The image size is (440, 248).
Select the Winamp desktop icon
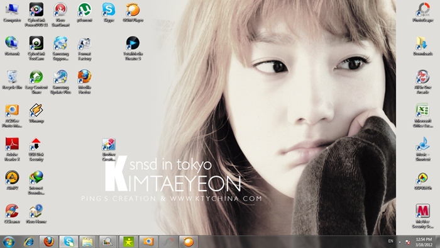[36, 113]
